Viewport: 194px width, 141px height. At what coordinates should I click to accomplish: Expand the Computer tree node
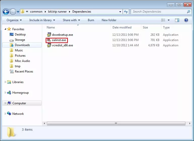5,103
